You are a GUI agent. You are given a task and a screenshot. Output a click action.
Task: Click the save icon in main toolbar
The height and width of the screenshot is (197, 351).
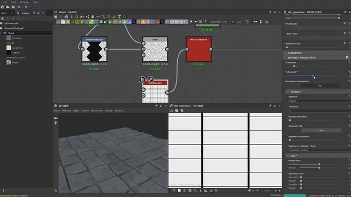[x=13, y=7]
